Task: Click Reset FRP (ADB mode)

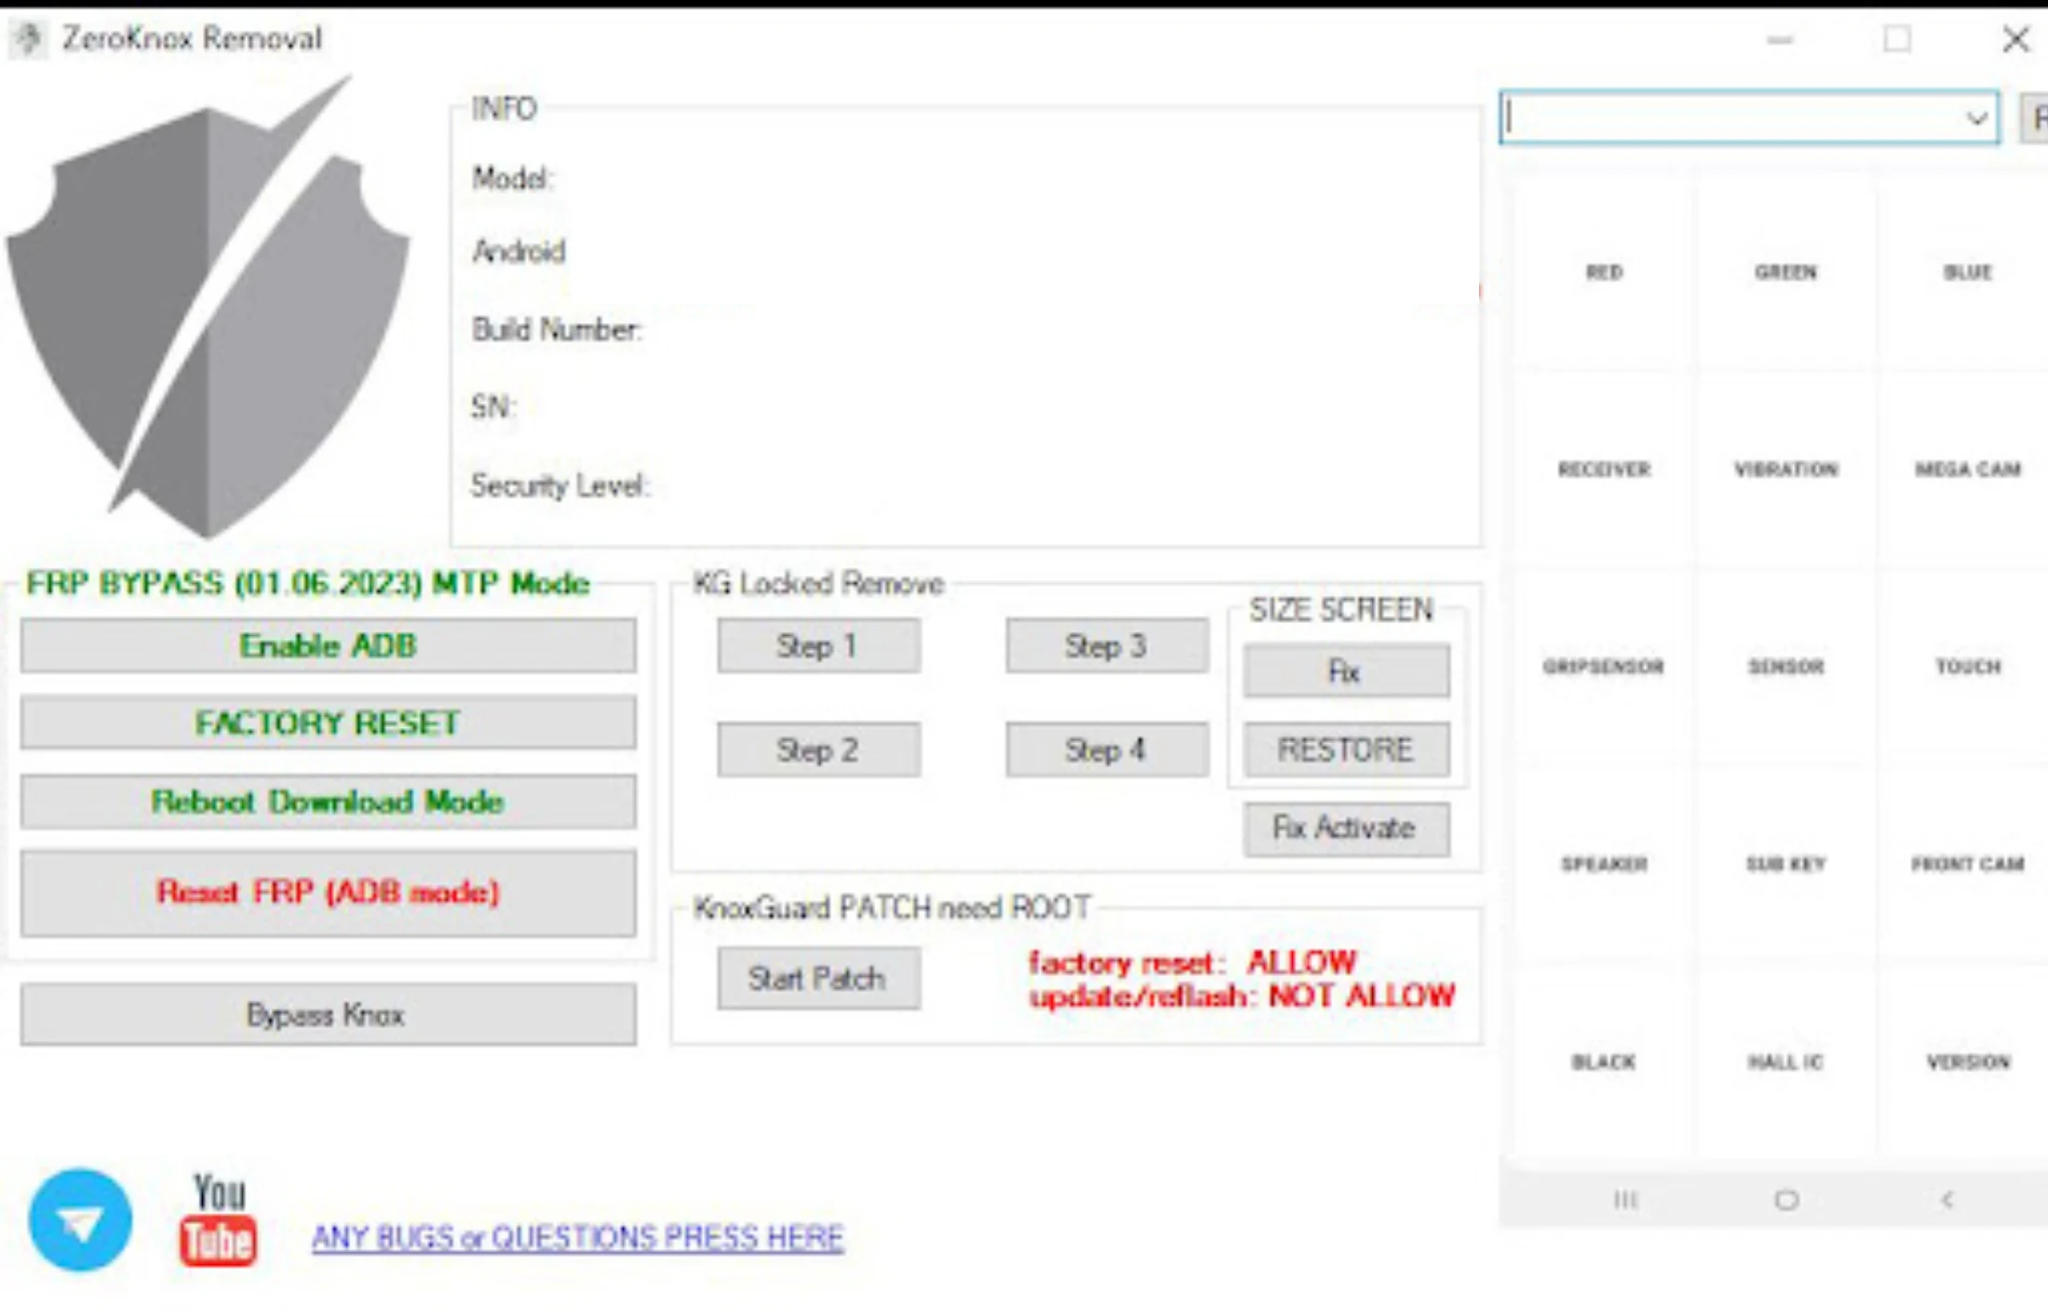Action: [328, 892]
